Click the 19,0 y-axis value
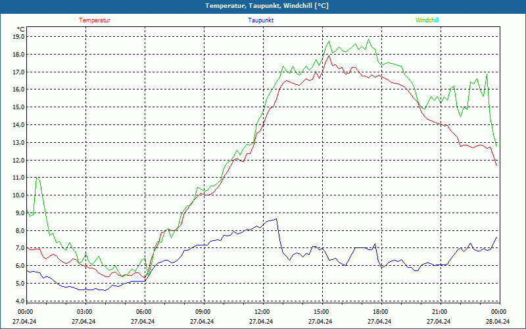This screenshot has height=329, width=526. pyautogui.click(x=19, y=36)
